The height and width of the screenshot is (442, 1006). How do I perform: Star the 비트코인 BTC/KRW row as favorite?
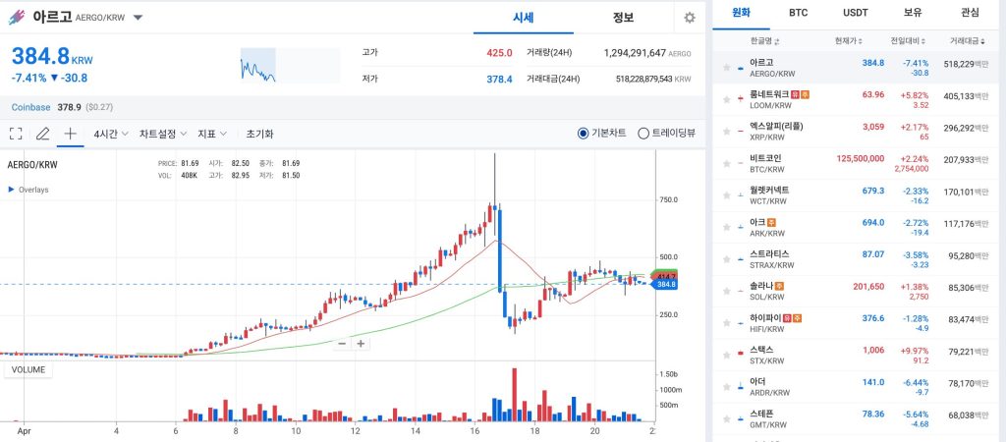[726, 164]
